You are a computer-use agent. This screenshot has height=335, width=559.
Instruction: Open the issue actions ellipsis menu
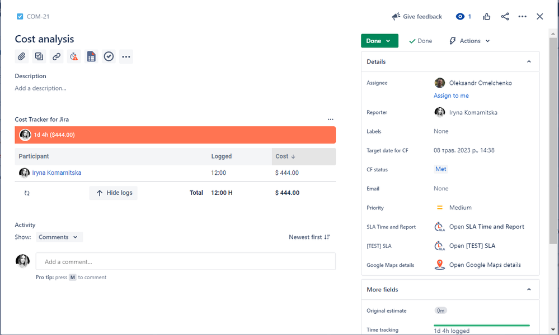(522, 16)
